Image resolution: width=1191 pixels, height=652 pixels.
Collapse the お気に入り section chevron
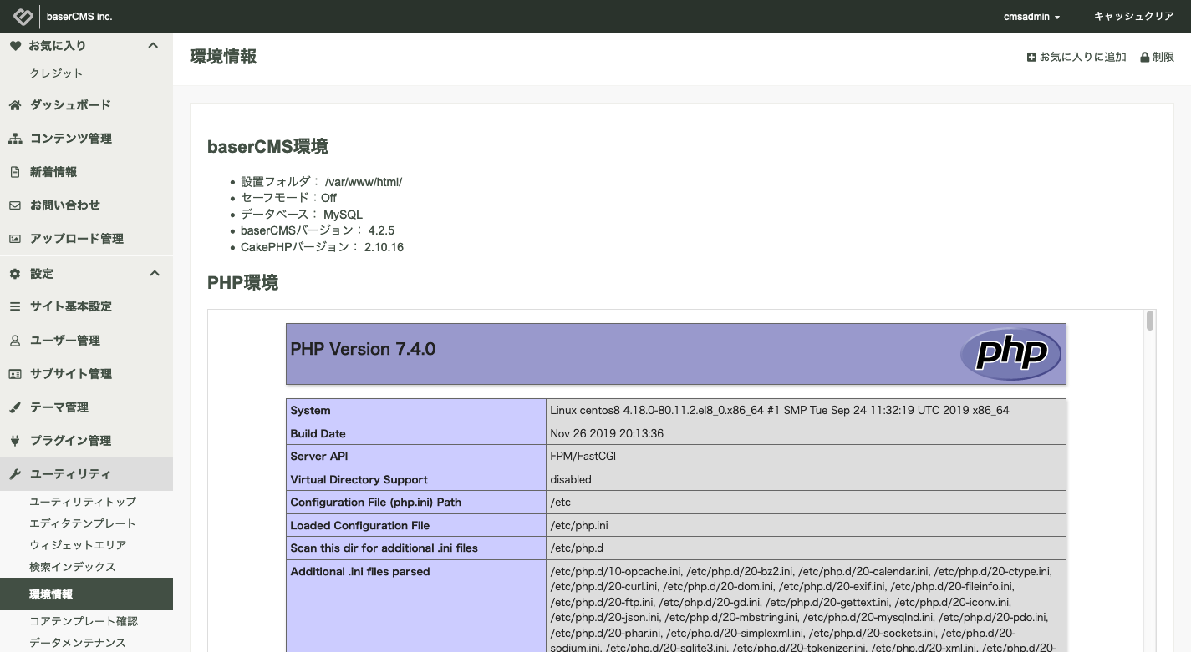[153, 46]
